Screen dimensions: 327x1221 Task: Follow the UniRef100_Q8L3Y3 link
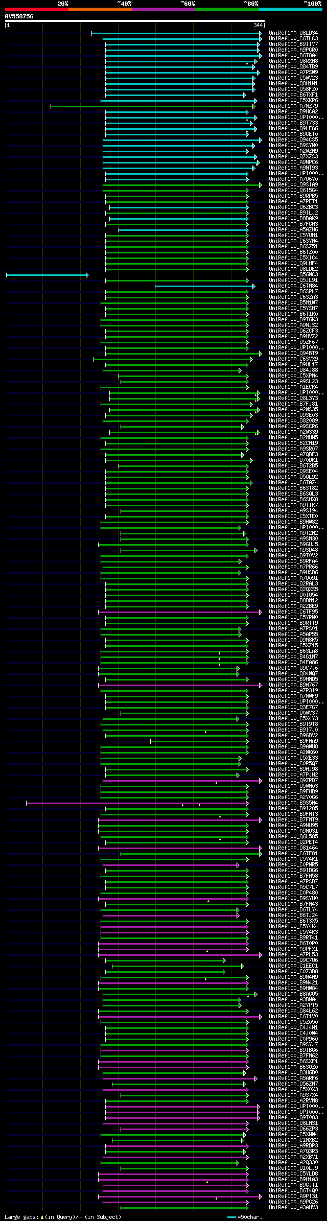coord(293,398)
